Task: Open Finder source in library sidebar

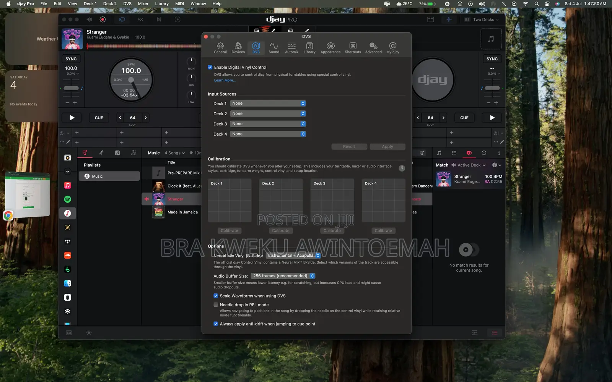Action: 68,283
